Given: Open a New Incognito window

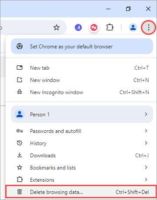Looking at the screenshot, I should point(82,92).
